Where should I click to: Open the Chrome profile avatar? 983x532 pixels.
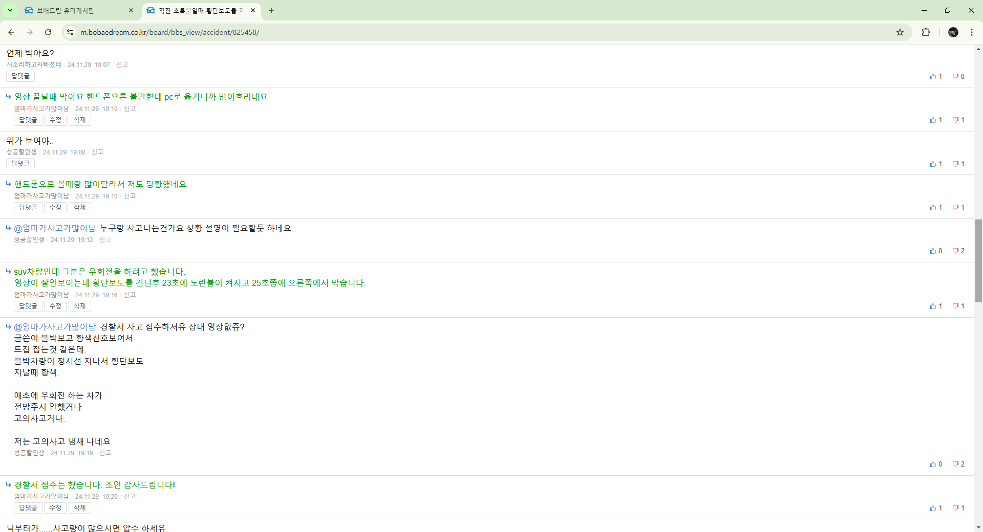tap(953, 32)
